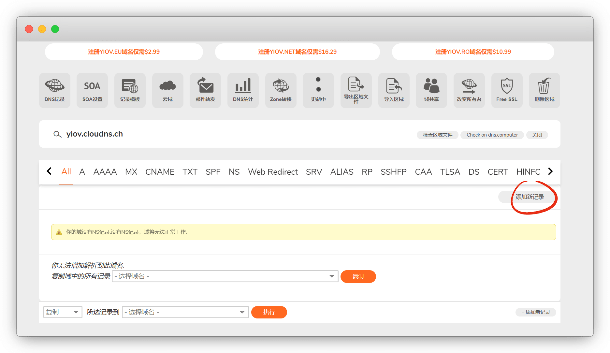Switch to the MX records tab
The width and height of the screenshot is (610, 353).
pos(131,172)
